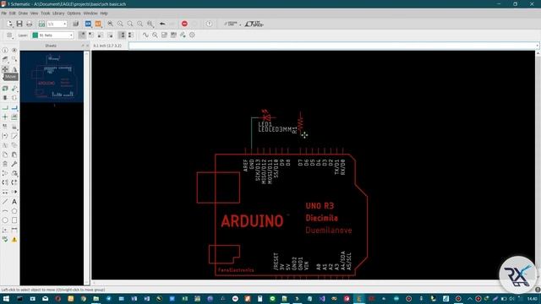Click the Sheets panel vertical scrollbar
The height and width of the screenshot is (304, 541).
86,167
